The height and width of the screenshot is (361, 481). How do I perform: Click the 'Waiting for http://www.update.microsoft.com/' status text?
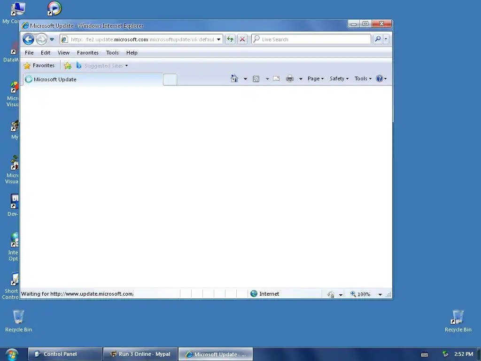click(x=77, y=294)
